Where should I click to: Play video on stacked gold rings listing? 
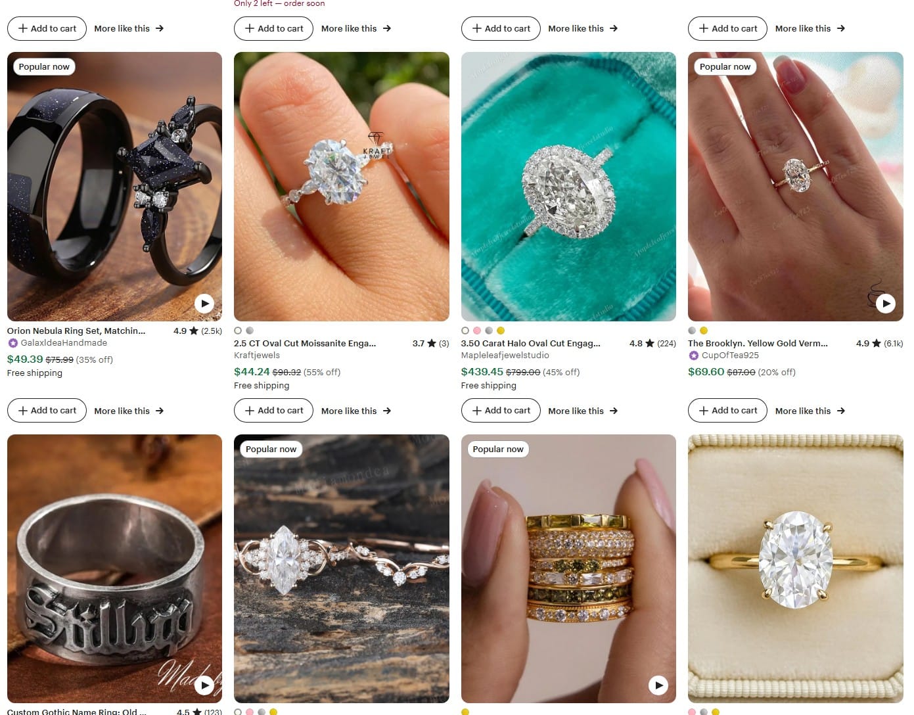pyautogui.click(x=658, y=685)
